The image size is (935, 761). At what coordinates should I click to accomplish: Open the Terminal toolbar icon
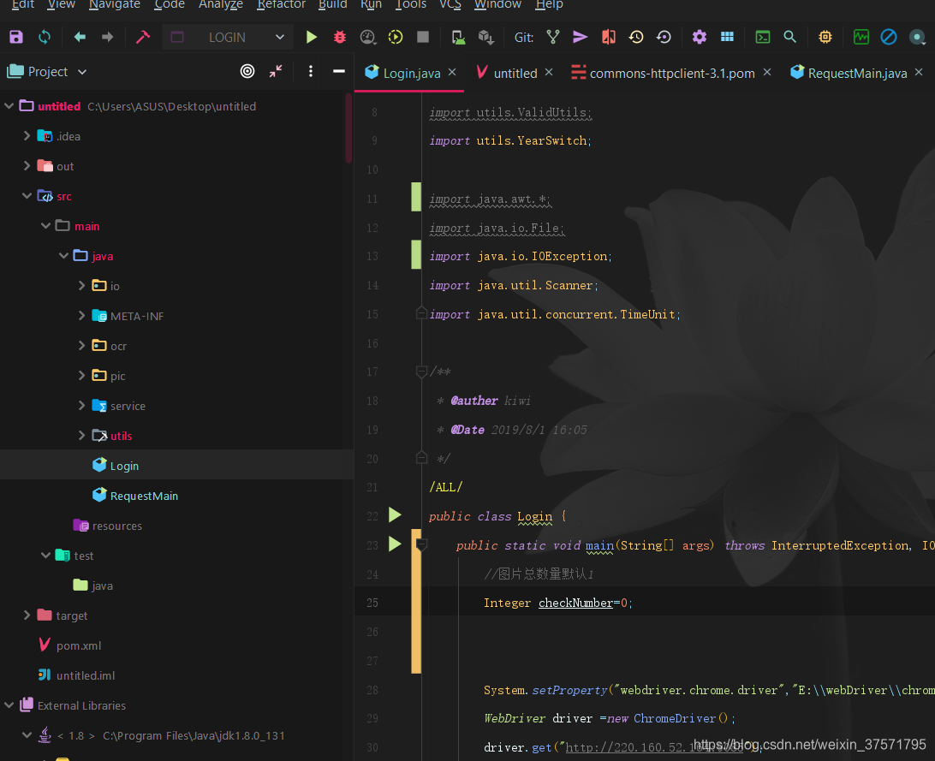click(762, 37)
